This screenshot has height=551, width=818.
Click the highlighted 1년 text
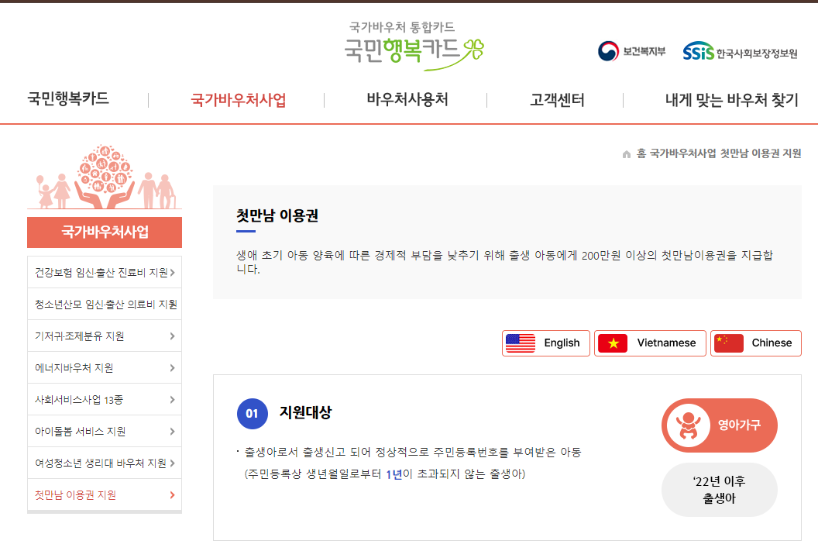click(394, 474)
